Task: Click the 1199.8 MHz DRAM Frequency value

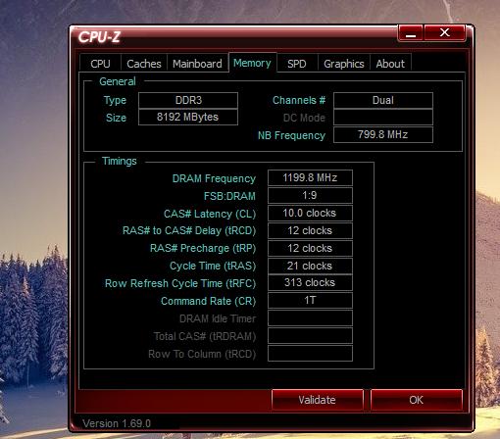Action: (310, 177)
